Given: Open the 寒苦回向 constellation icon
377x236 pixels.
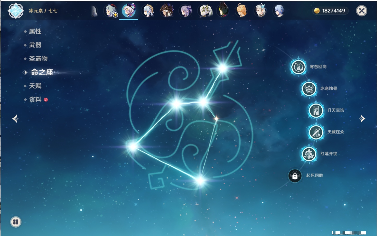Looking at the screenshot, I should coord(298,67).
